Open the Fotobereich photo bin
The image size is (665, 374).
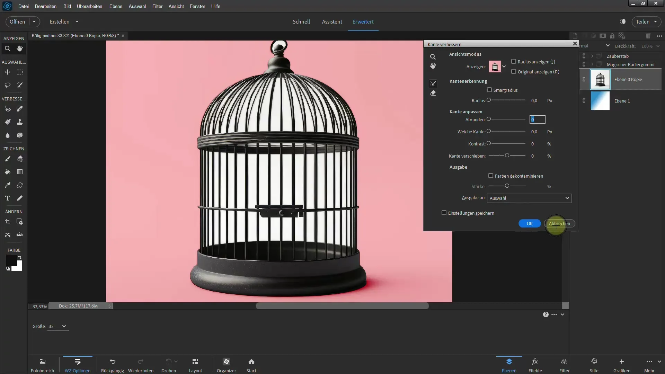click(x=42, y=365)
